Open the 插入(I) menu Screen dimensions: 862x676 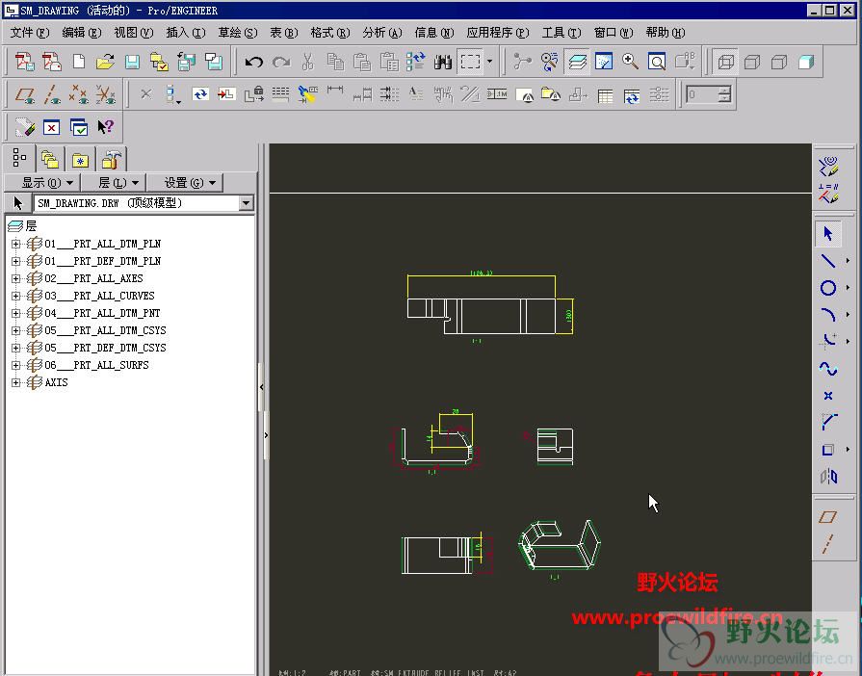pyautogui.click(x=186, y=33)
